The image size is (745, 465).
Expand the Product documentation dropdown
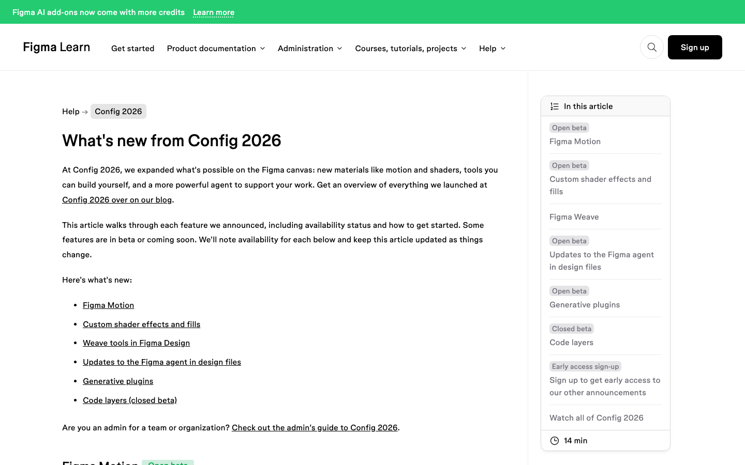(216, 48)
